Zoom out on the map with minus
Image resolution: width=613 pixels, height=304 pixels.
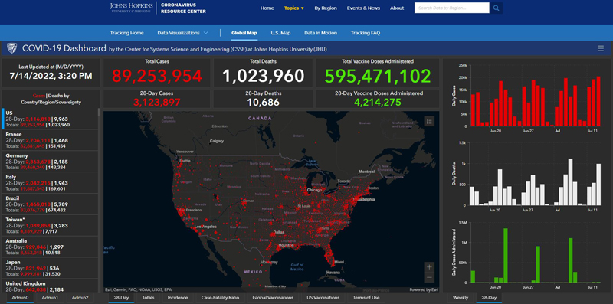[x=429, y=277]
